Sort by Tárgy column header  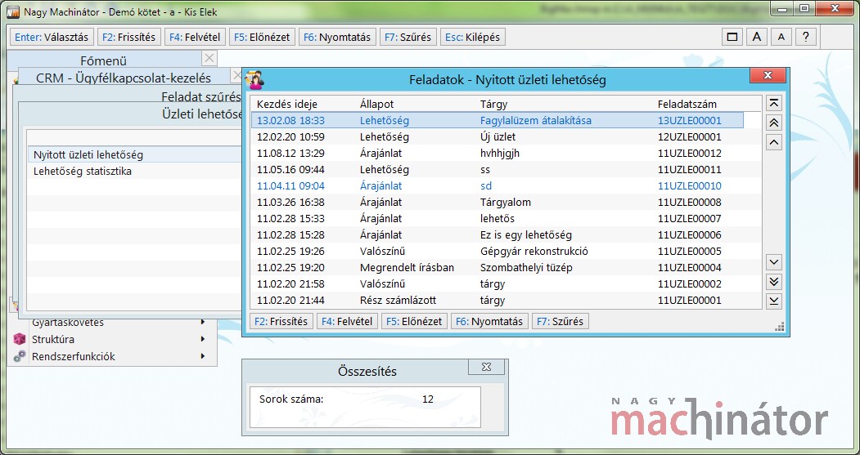pyautogui.click(x=493, y=104)
